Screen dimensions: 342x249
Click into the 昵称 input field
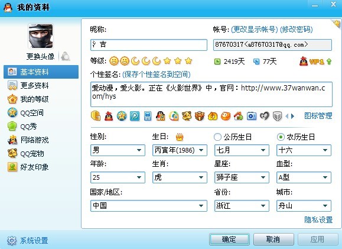[148, 45]
